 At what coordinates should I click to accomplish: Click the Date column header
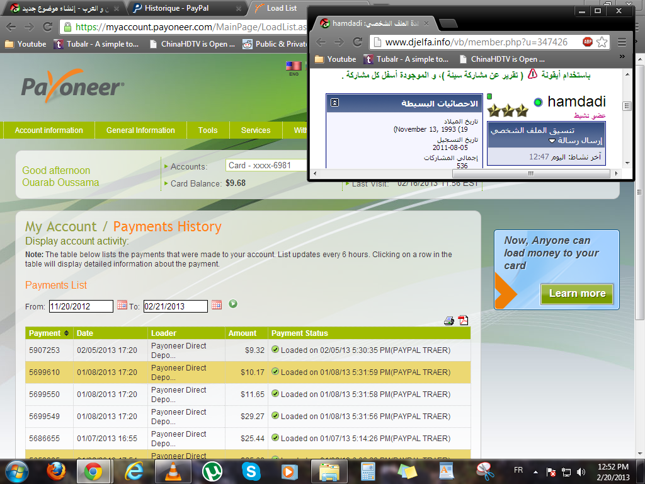tap(110, 333)
